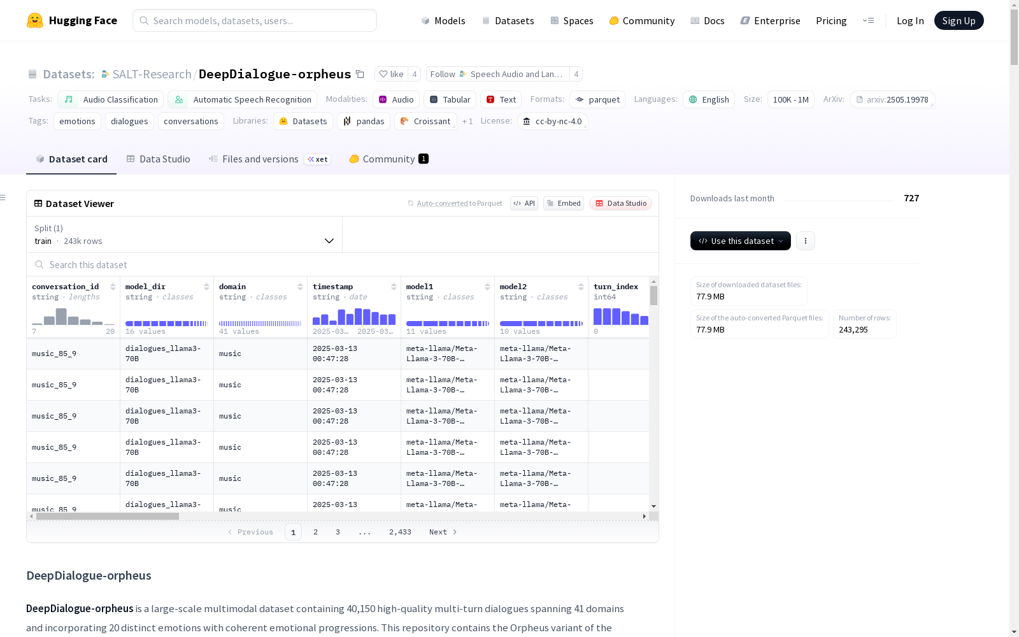Click the table vertical scrollbar thumb
Viewport: 1019px width, 637px height.
[x=653, y=296]
